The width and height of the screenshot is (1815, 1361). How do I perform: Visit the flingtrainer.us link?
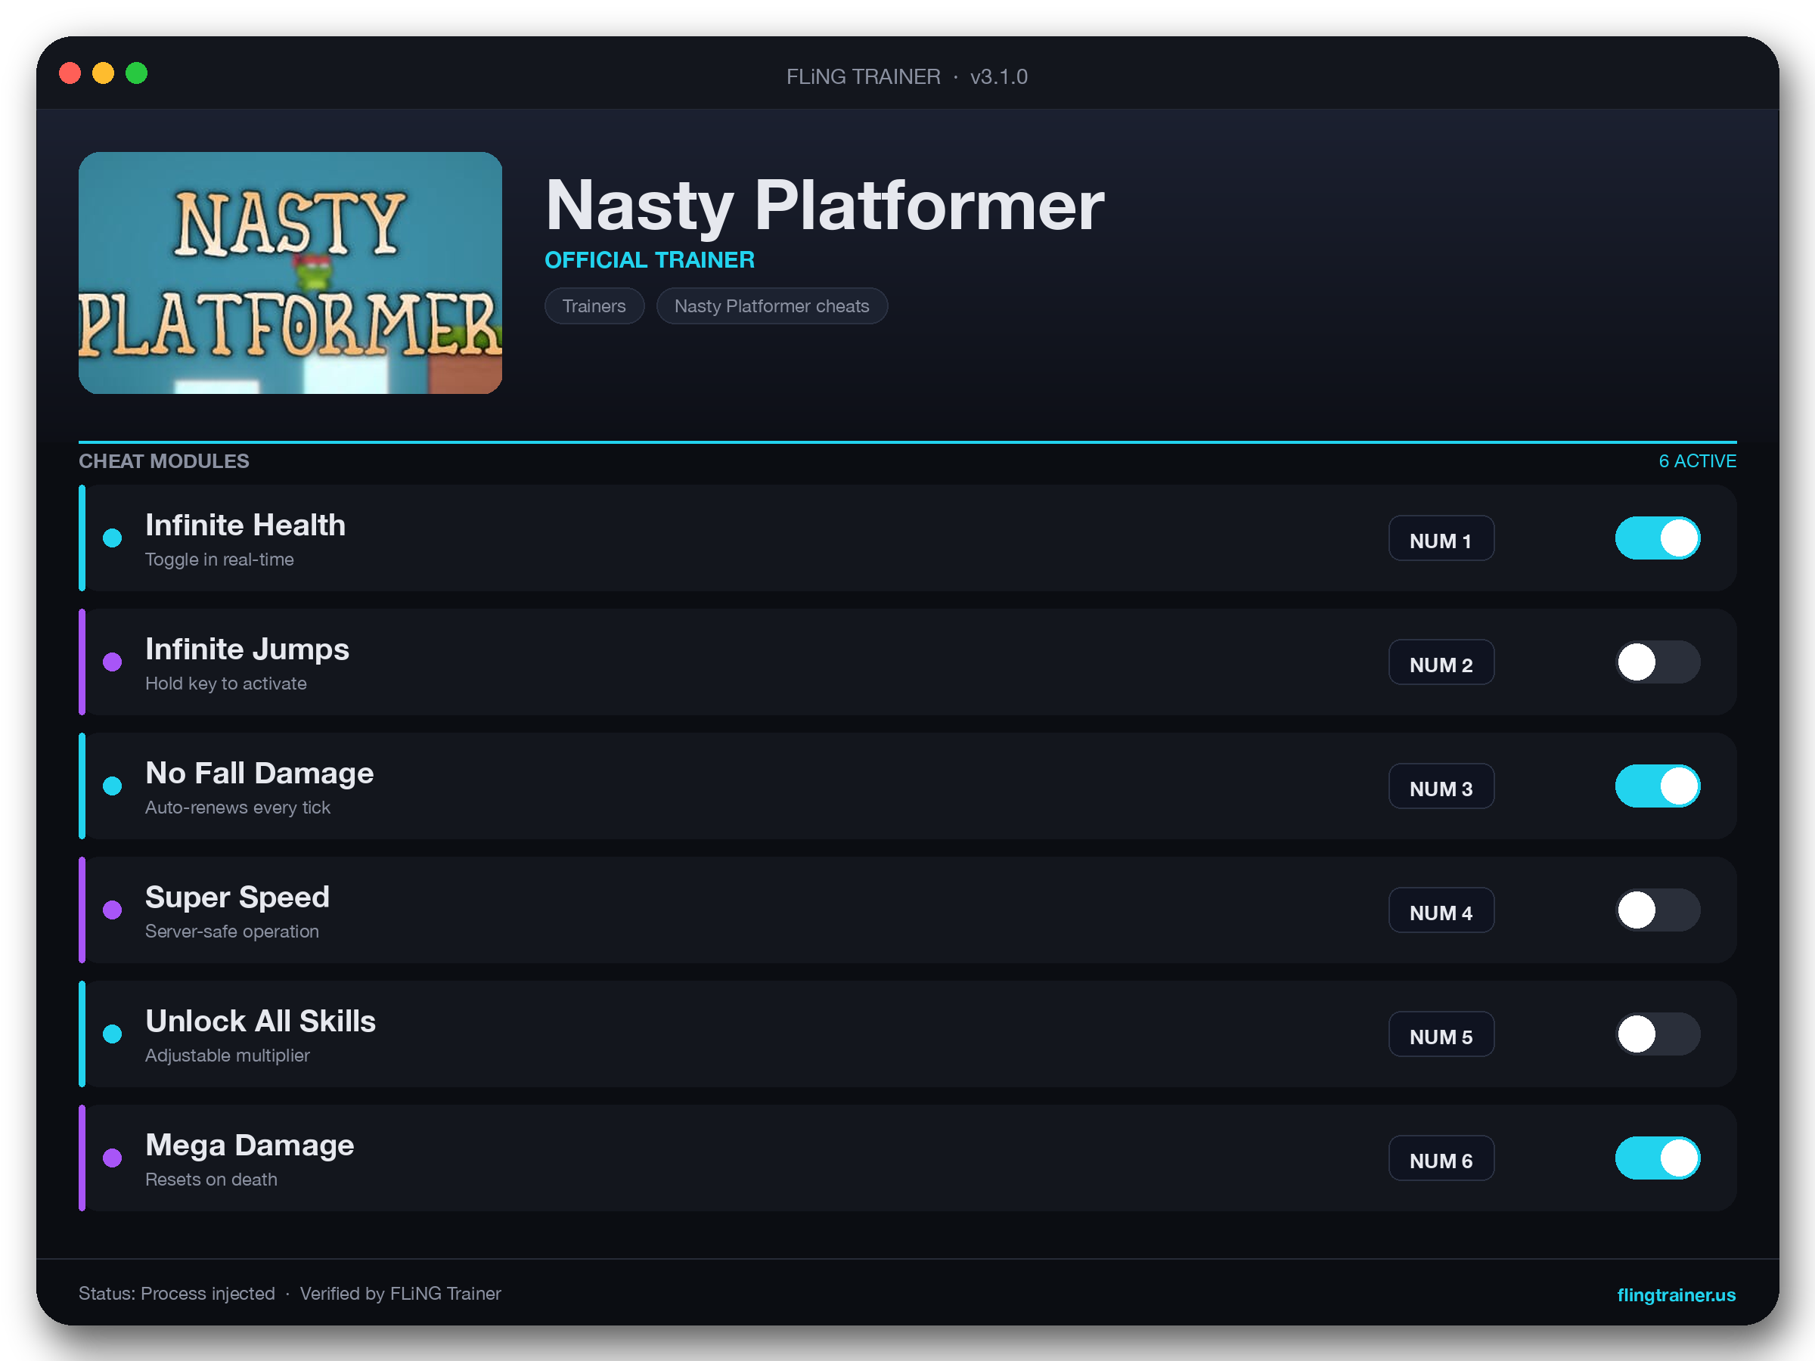tap(1676, 1294)
